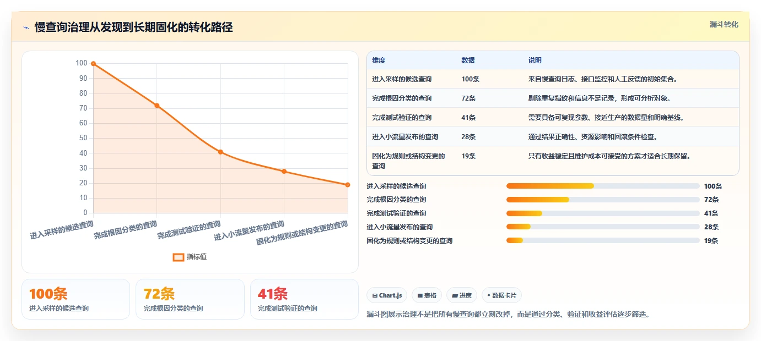This screenshot has height=341, width=761.
Task: Click the 72条 value in table
Action: [x=468, y=98]
